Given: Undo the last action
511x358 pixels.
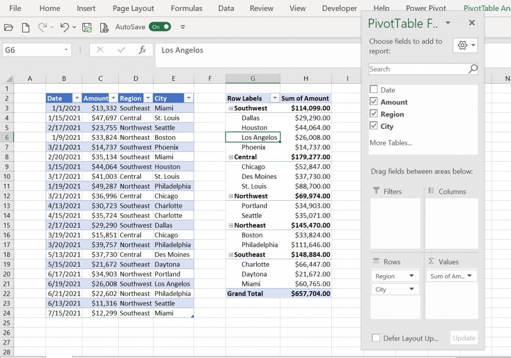Looking at the screenshot, I should pos(64,27).
